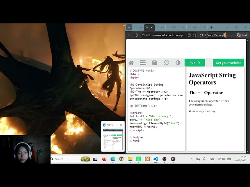Close the active W3Schools tab
250x187 pixels.
[x=152, y=27]
